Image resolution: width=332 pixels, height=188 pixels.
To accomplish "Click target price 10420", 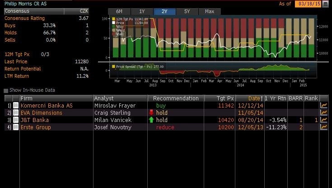I will point(226,120).
